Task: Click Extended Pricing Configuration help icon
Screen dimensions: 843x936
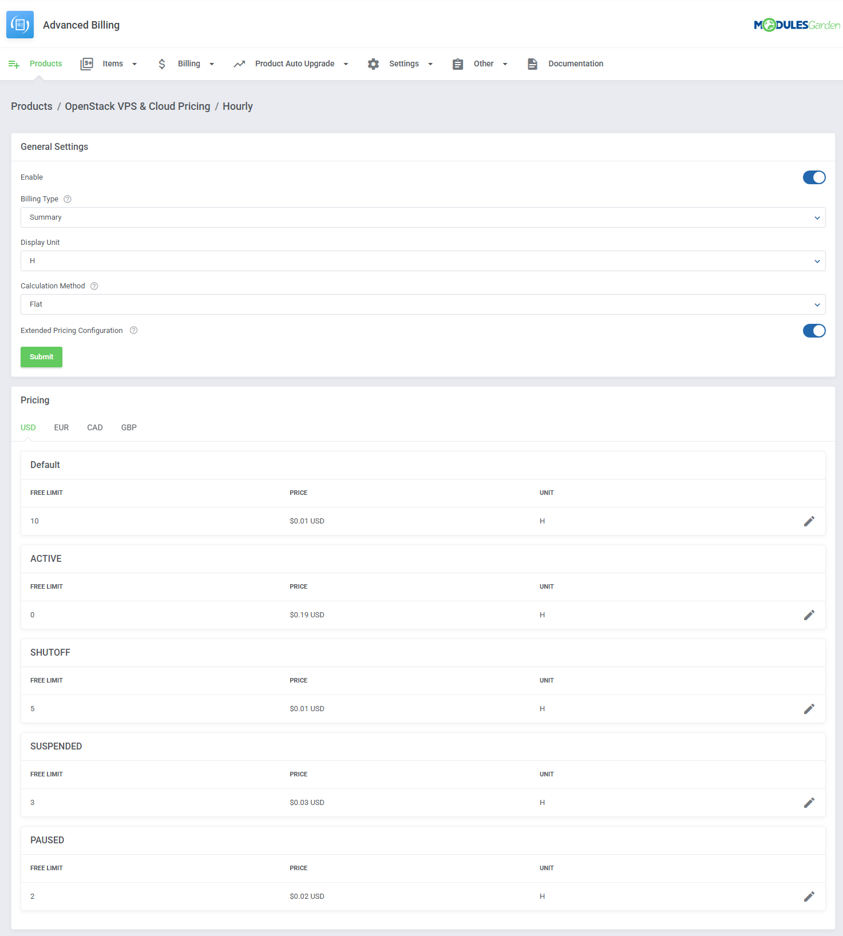Action: click(x=133, y=330)
